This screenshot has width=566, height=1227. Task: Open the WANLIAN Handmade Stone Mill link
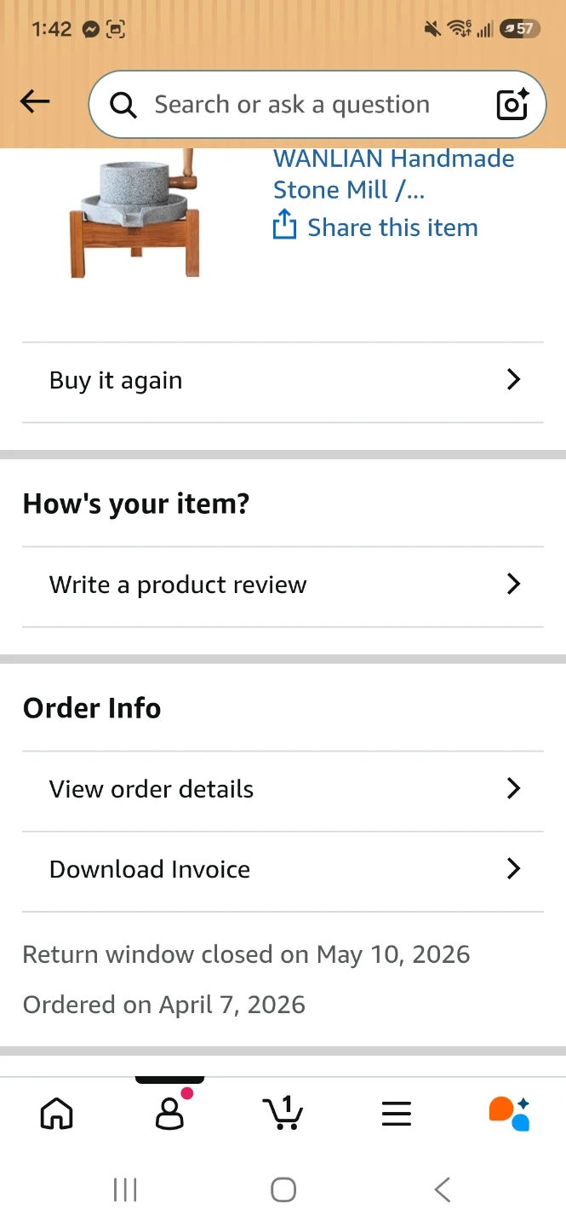pos(394,174)
